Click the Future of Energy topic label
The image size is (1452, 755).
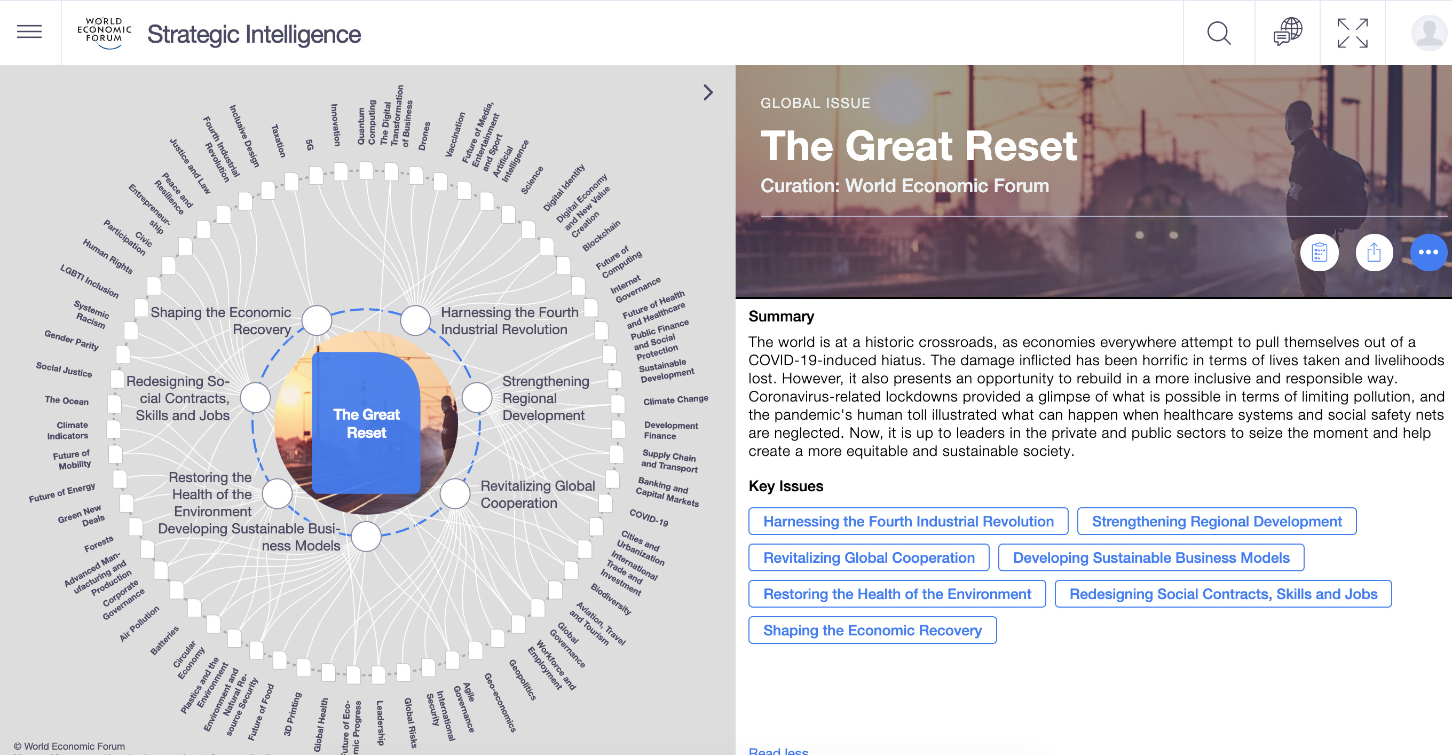(62, 492)
